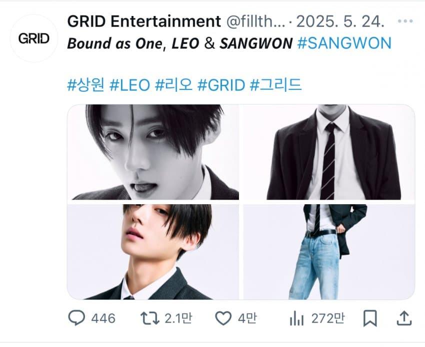View suit and striped tie photo
The width and height of the screenshot is (425, 347).
(329, 152)
